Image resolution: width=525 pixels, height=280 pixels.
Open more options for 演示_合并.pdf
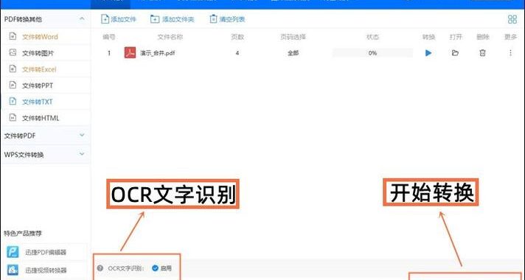pos(510,53)
